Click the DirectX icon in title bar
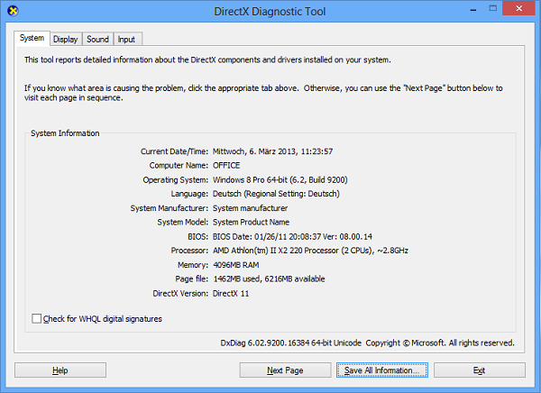This screenshot has height=393, width=541. click(x=13, y=11)
